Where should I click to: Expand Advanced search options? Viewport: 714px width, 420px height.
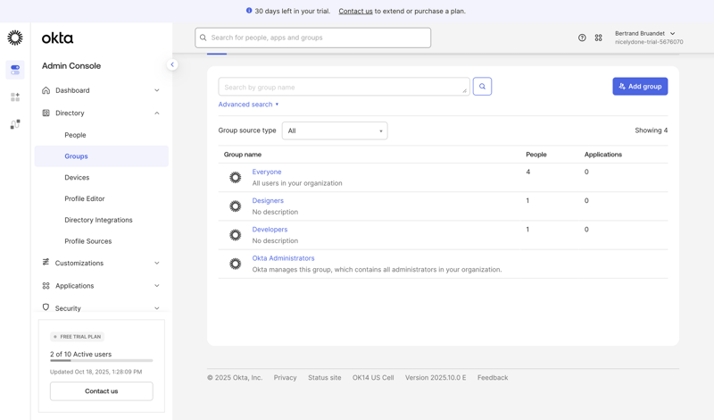(248, 105)
